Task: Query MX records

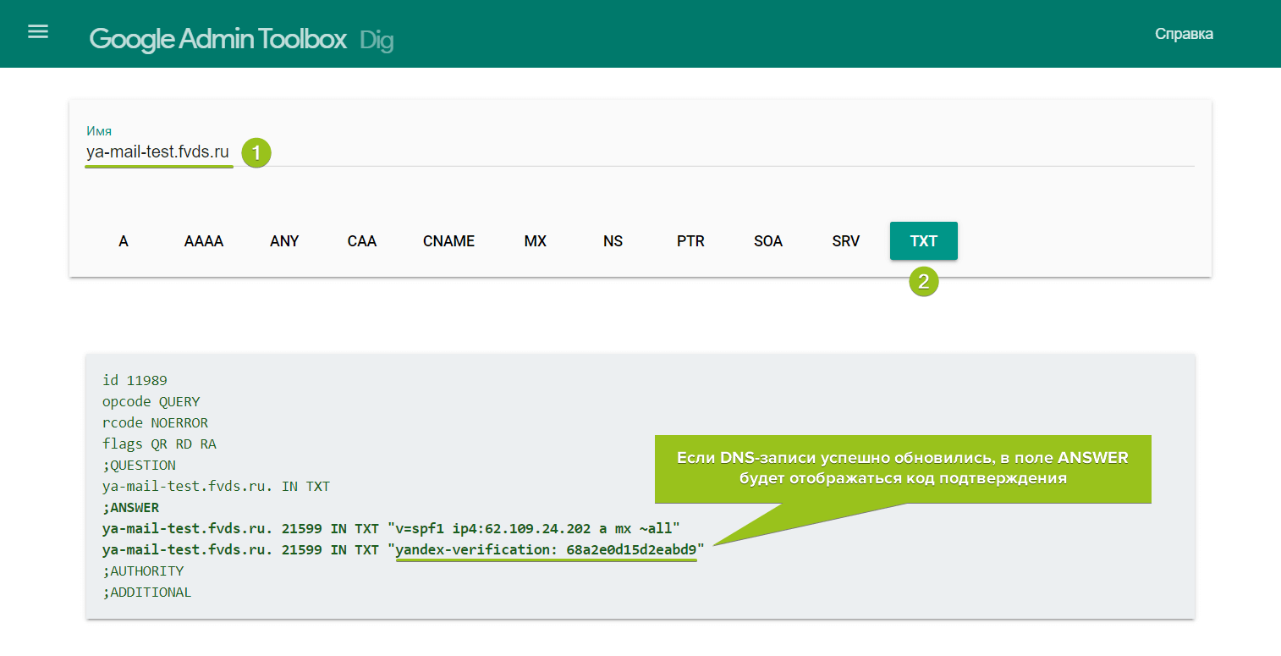Action: [x=536, y=241]
